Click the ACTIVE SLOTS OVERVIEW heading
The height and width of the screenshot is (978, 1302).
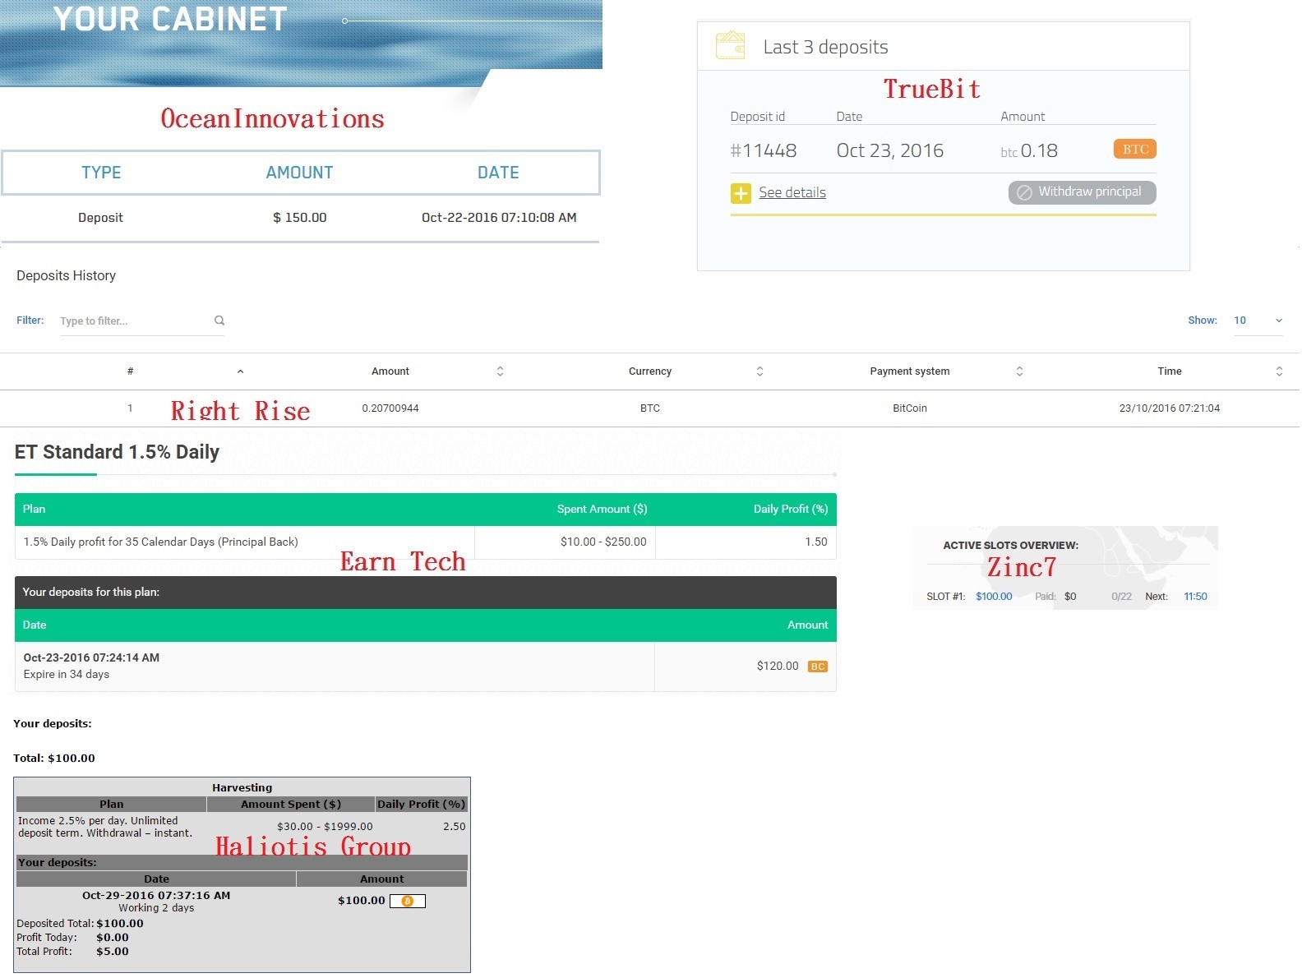click(x=1010, y=545)
